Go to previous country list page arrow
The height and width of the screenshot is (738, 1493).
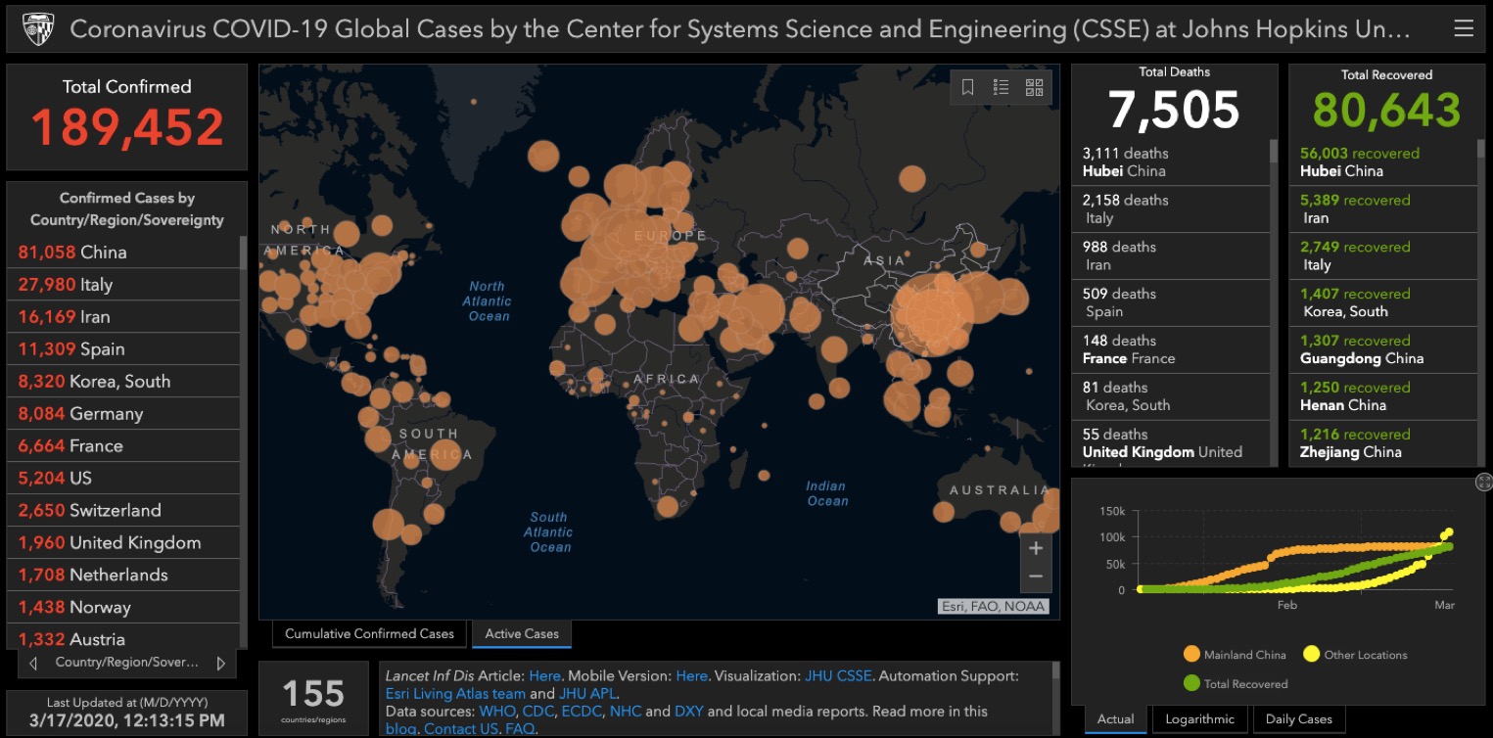pyautogui.click(x=33, y=663)
